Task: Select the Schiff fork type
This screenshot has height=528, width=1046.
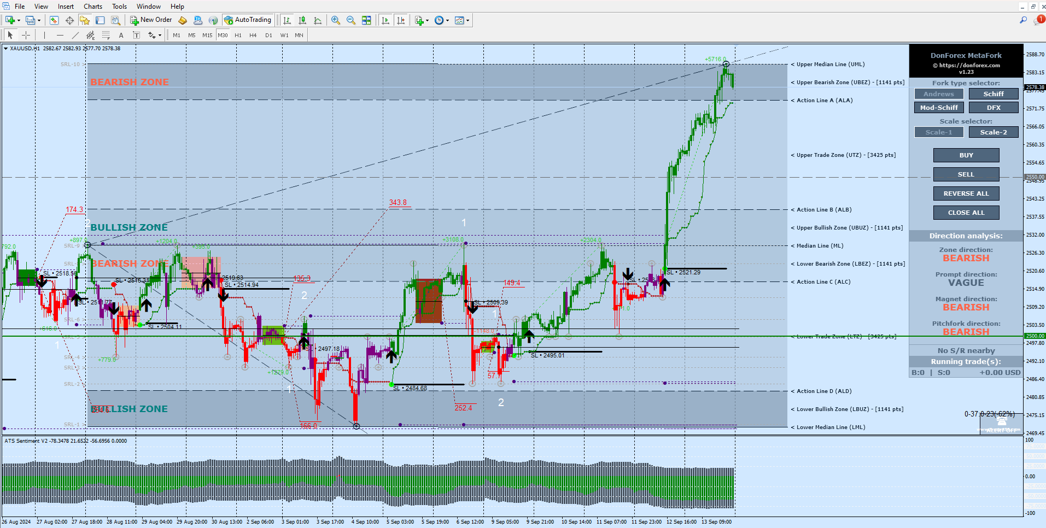Action: (994, 94)
